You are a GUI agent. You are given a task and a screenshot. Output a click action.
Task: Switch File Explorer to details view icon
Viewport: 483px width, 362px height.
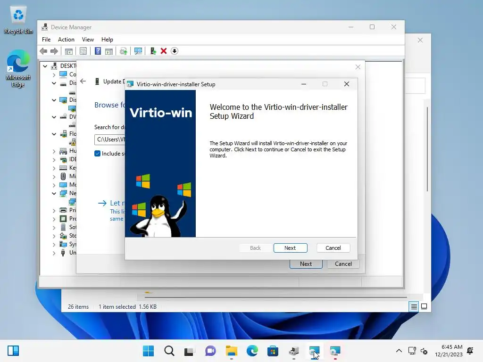pos(414,306)
